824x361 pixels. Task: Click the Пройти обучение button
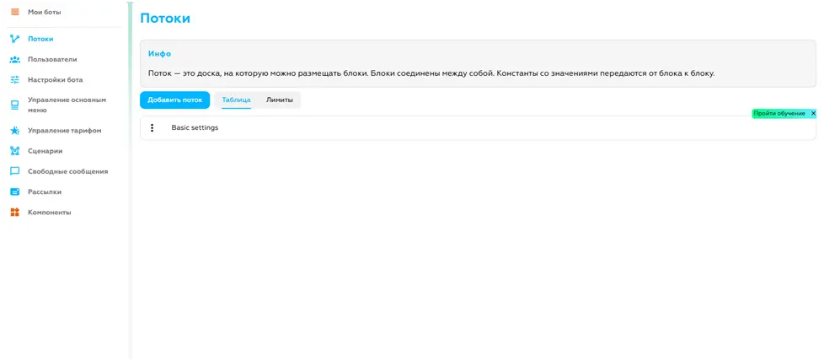(779, 113)
